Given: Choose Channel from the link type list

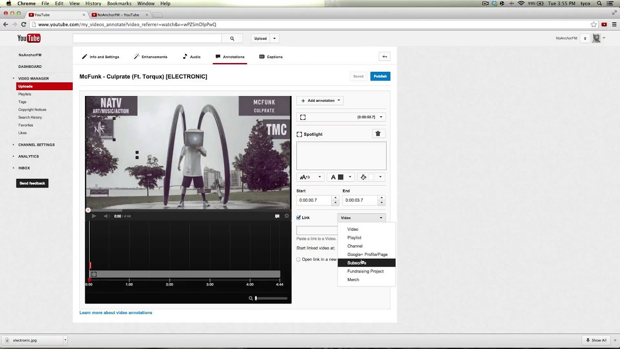Looking at the screenshot, I should click(x=367, y=246).
